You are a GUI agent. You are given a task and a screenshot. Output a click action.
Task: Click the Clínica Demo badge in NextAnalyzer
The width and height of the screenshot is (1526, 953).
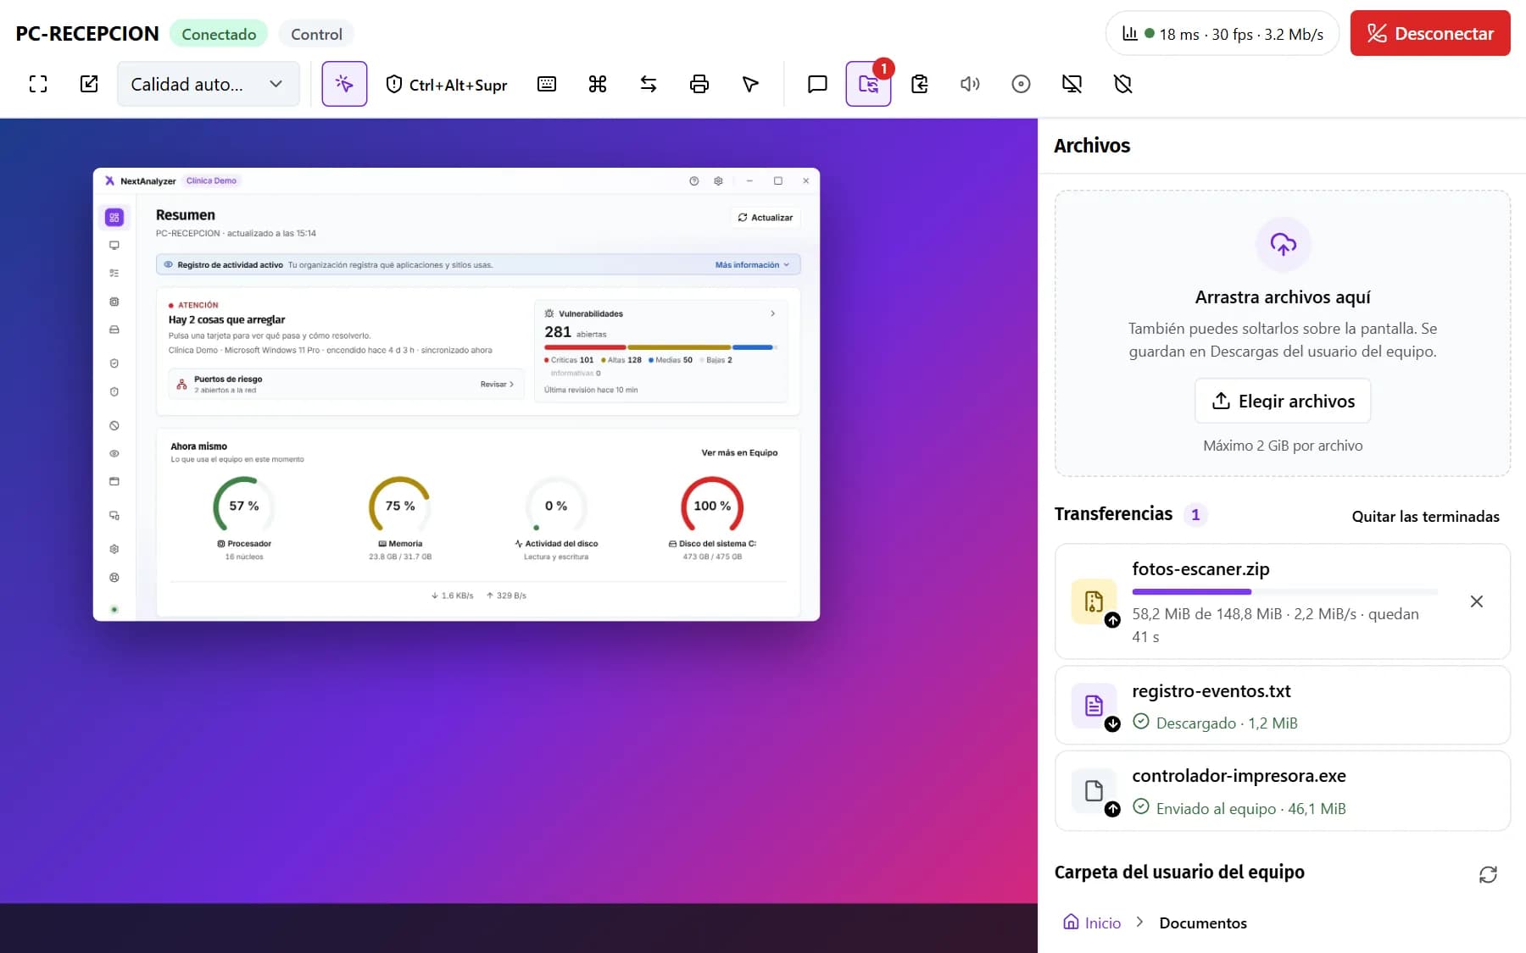[212, 180]
